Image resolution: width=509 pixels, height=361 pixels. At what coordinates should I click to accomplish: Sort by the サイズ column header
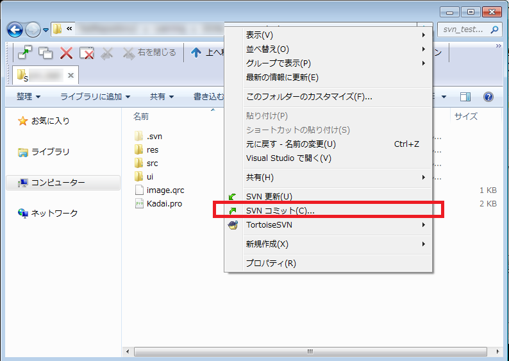466,116
